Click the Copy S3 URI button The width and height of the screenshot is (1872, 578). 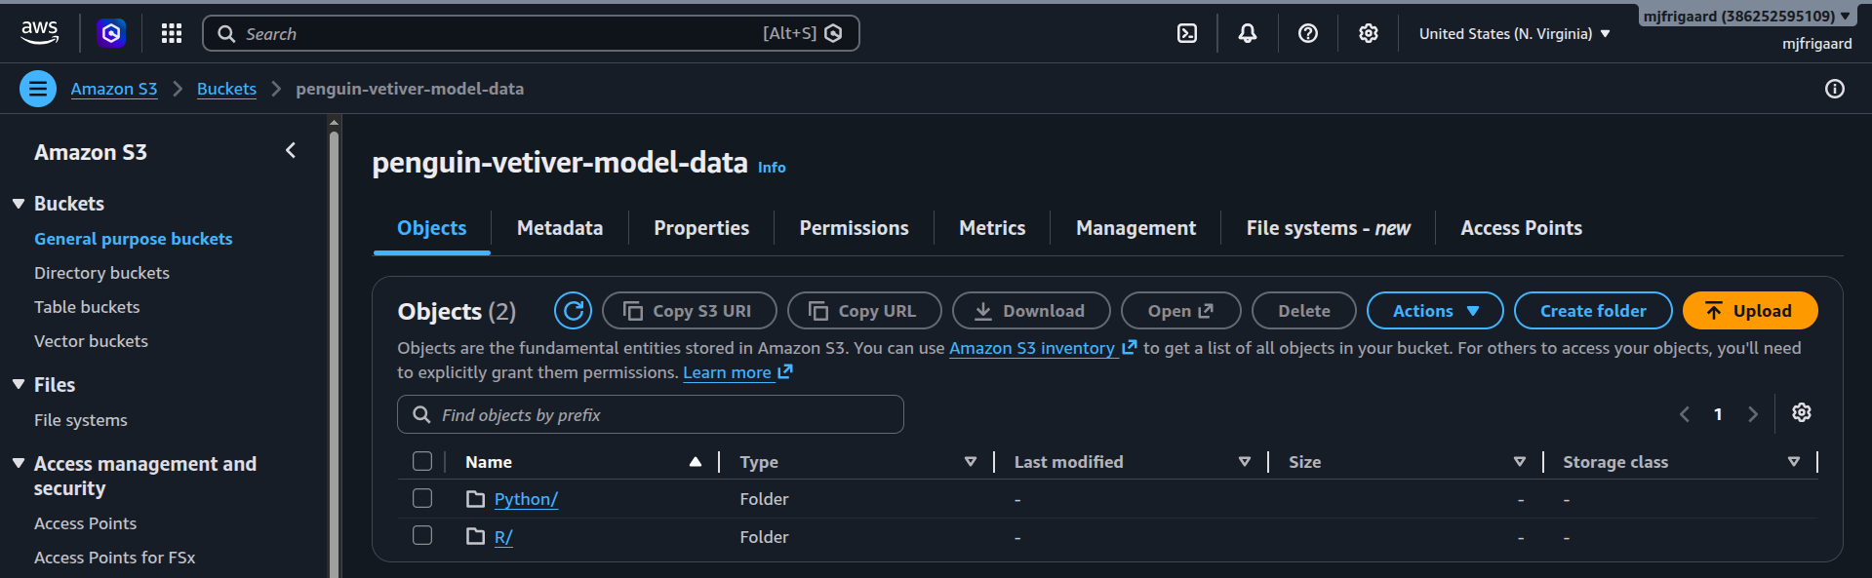[x=690, y=311]
